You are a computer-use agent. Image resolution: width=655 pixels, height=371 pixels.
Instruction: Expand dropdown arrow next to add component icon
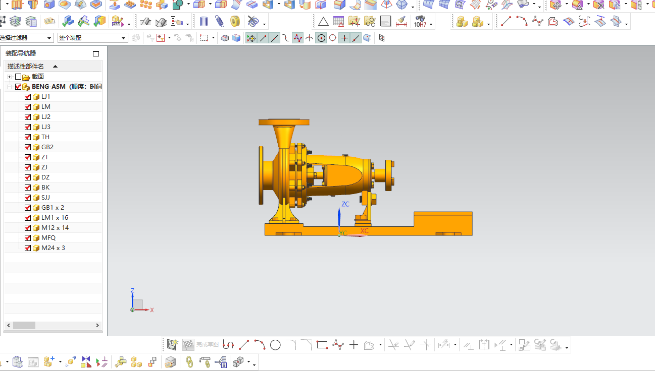[60, 361]
